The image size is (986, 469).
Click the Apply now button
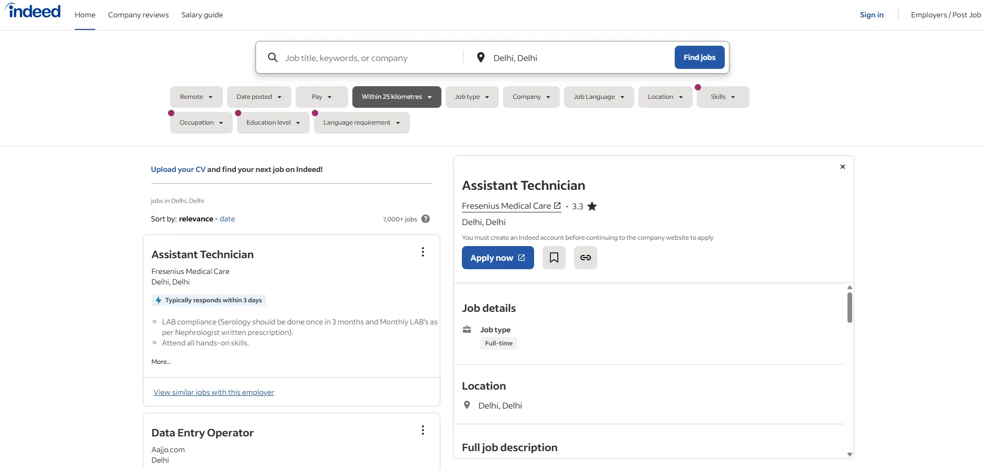point(498,258)
